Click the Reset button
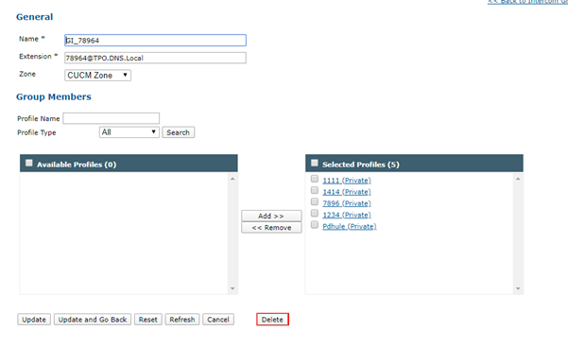568x348 pixels. click(148, 320)
